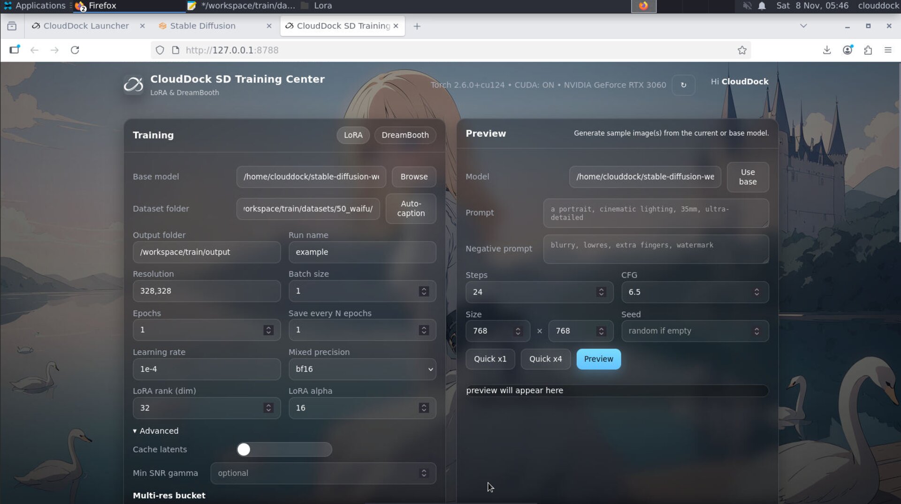The height and width of the screenshot is (504, 901).
Task: Select LoRA training mode
Action: coord(353,135)
